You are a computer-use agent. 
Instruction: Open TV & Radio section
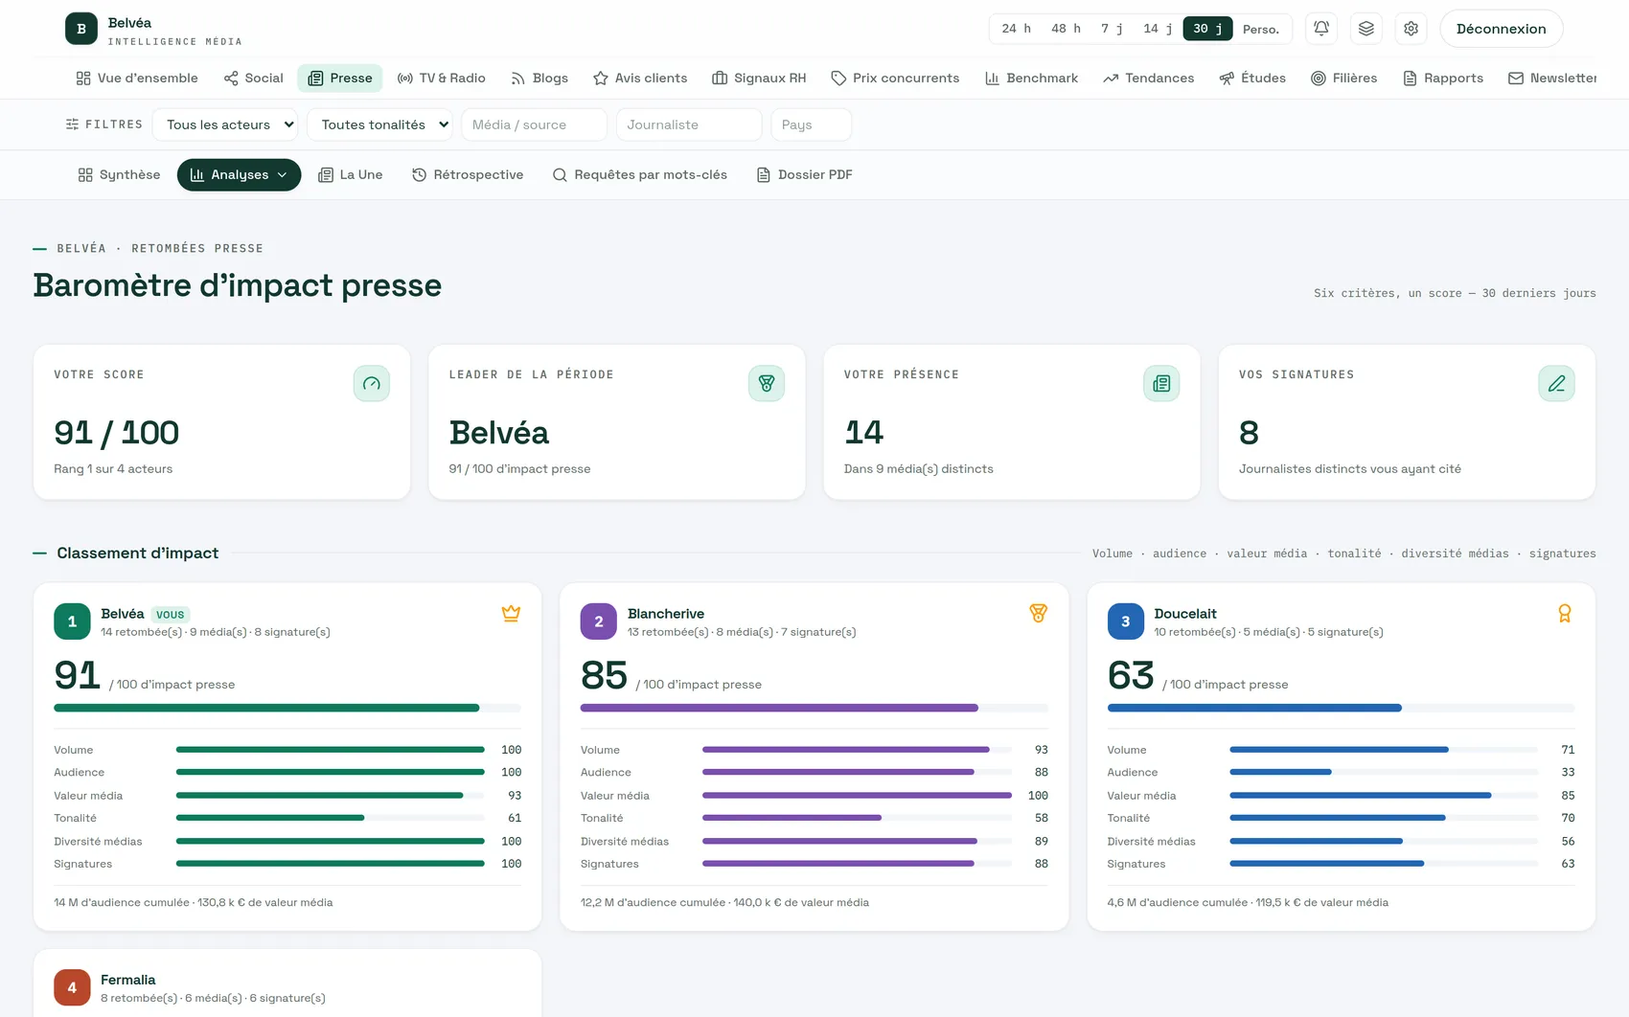[442, 79]
